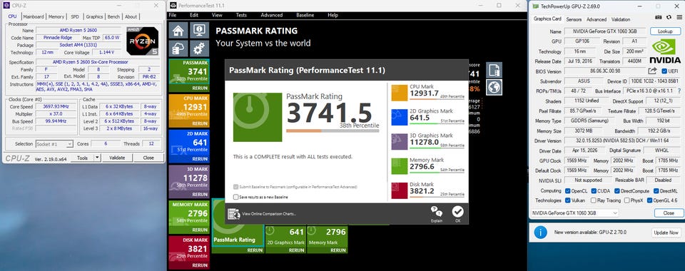Open the Help menu in PerformanceTest

pos(333,15)
